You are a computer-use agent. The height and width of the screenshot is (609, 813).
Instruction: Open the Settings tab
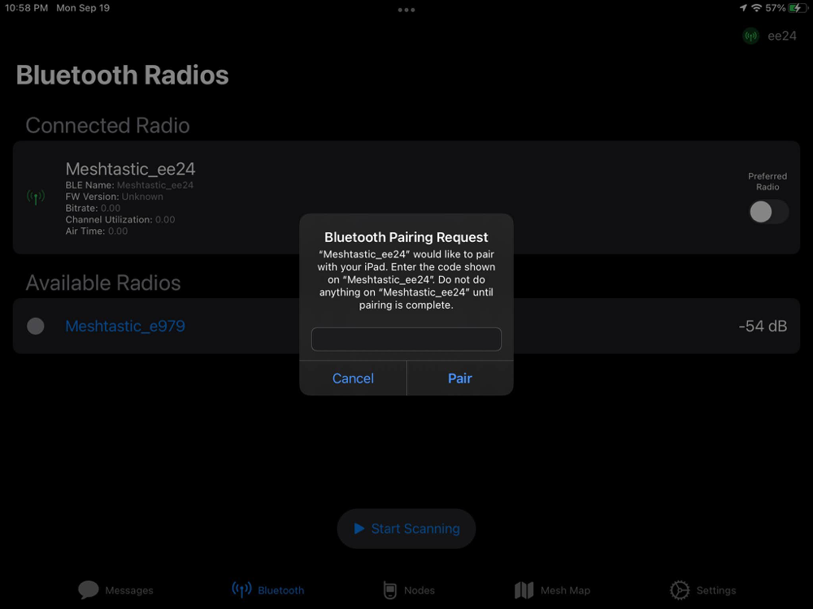(x=702, y=590)
